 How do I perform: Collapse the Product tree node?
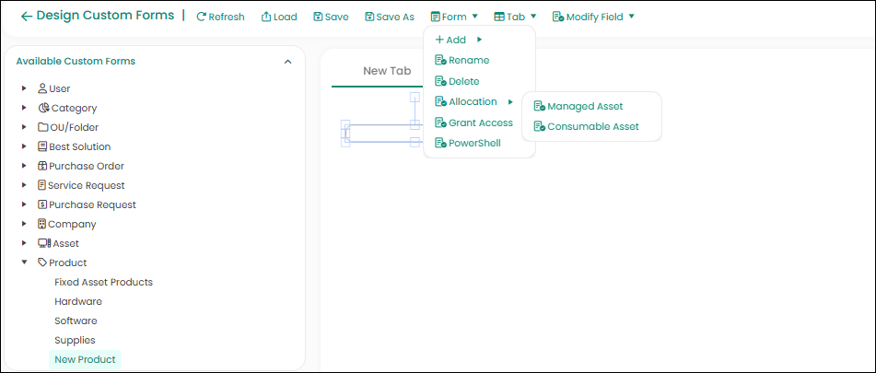[x=25, y=262]
